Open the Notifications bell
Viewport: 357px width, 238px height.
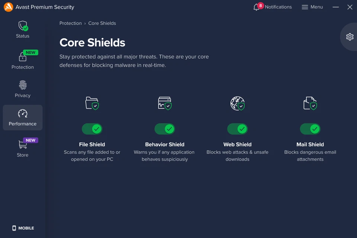[x=257, y=7]
